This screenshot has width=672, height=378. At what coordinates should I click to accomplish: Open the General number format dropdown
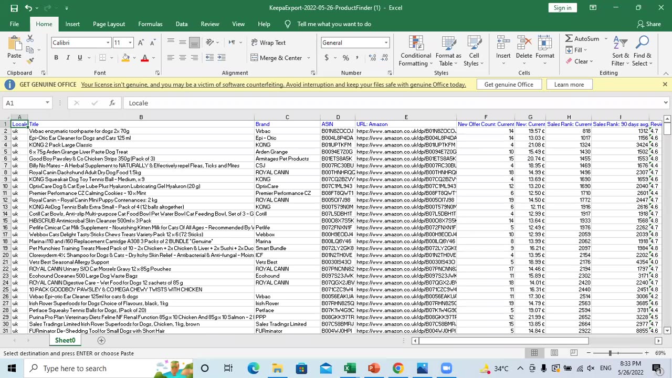click(386, 43)
